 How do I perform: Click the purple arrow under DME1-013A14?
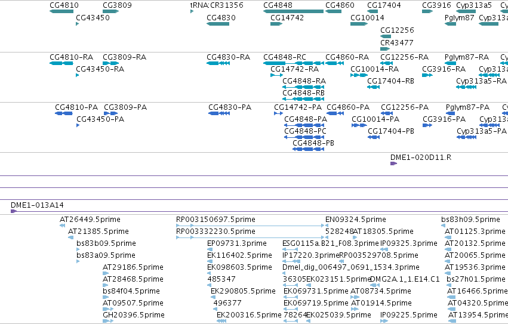(x=14, y=211)
